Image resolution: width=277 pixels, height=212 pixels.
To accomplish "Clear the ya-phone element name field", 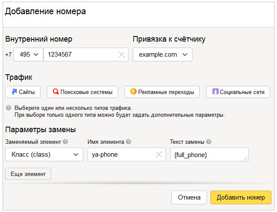I will pyautogui.click(x=159, y=154).
